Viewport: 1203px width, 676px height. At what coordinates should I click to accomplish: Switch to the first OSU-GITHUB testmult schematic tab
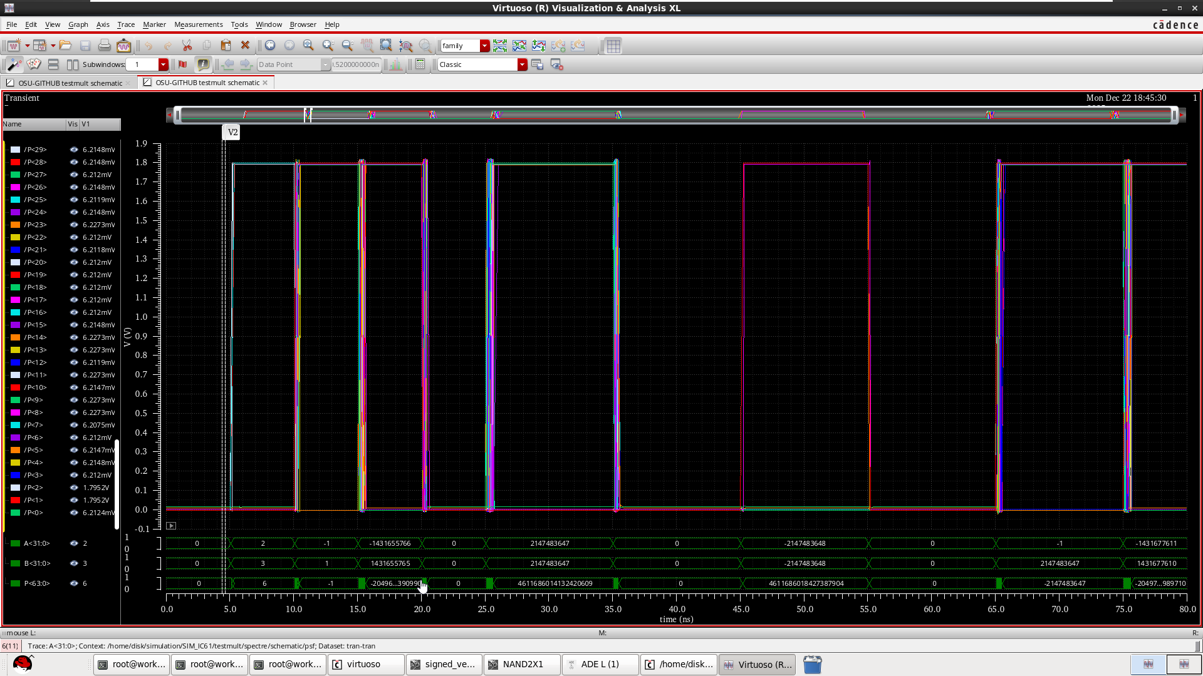[69, 83]
